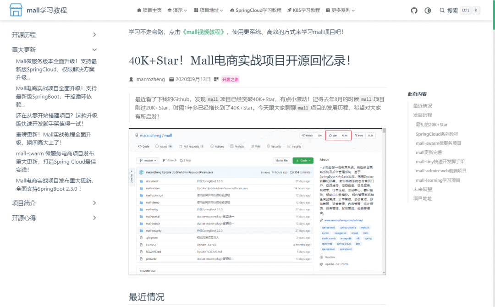Follow the 《mall视频教程》 link
Image resolution: width=495 pixels, height=307 pixels.
(x=204, y=32)
